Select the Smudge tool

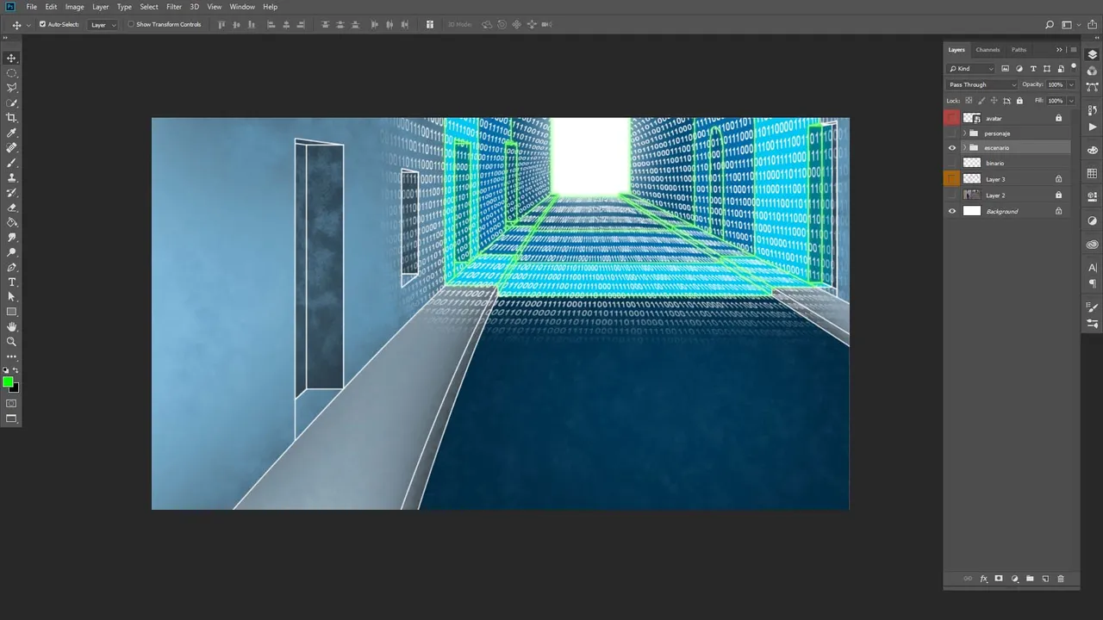11,238
